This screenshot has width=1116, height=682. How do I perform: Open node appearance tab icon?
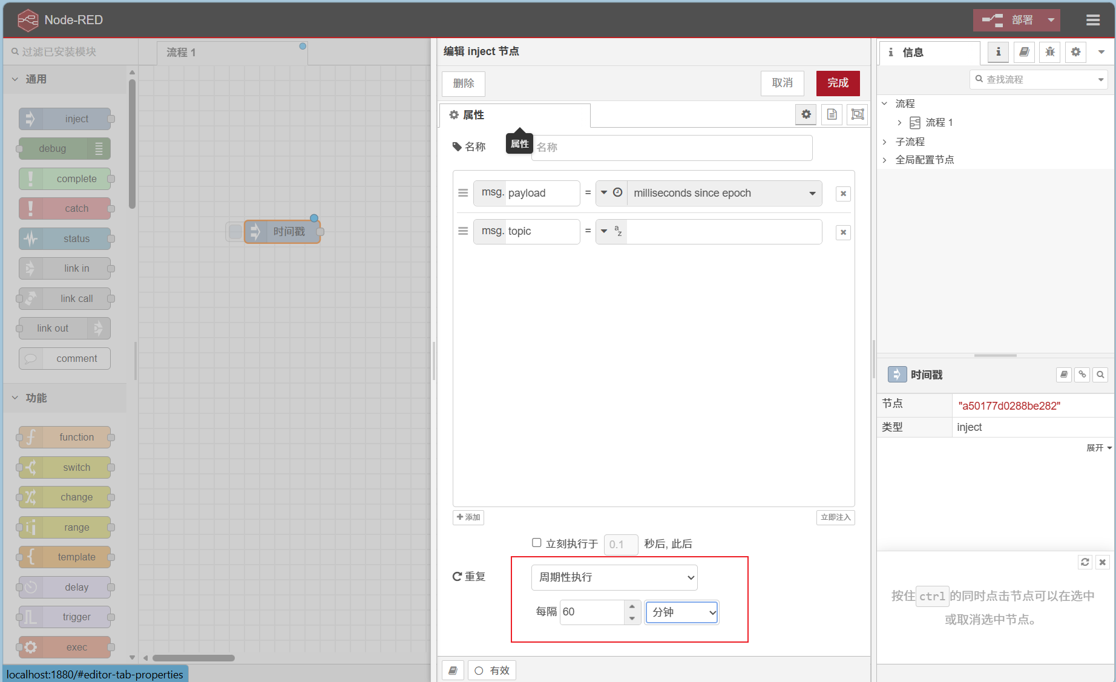[858, 114]
